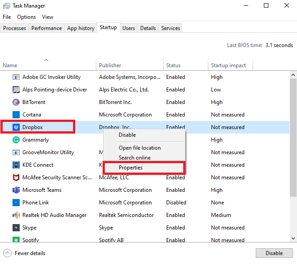297x264 pixels.
Task: Select the Cortana row name
Action: pos(32,115)
